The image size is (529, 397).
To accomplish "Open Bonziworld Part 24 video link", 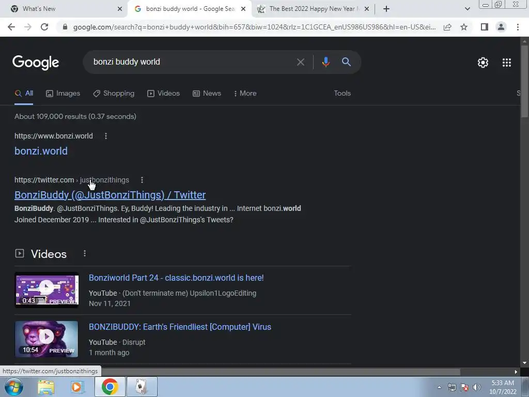I will [x=176, y=278].
